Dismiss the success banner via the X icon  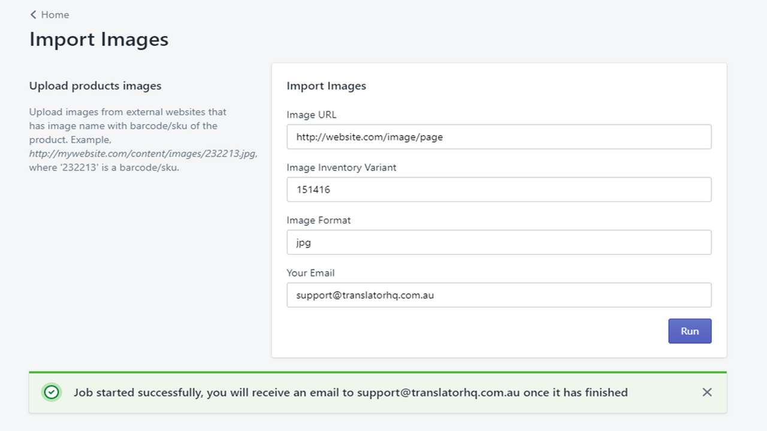tap(707, 392)
